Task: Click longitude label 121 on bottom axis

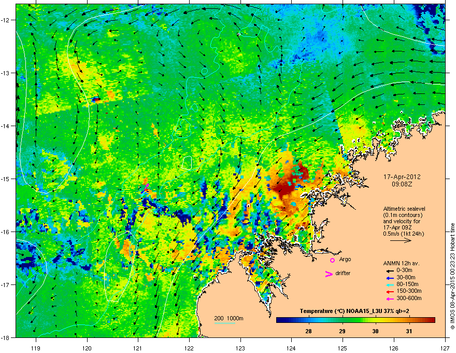Action: pos(138,348)
